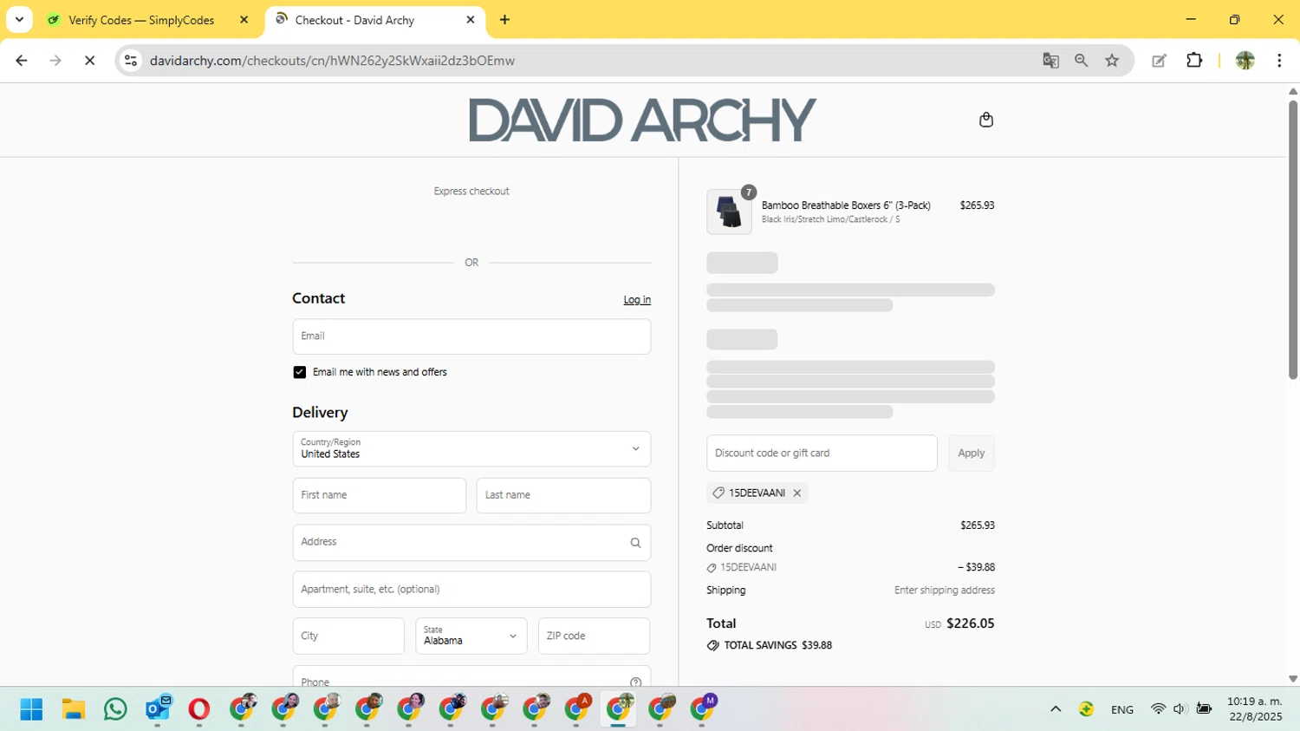
Task: Click the ENG language indicator
Action: 1121,709
